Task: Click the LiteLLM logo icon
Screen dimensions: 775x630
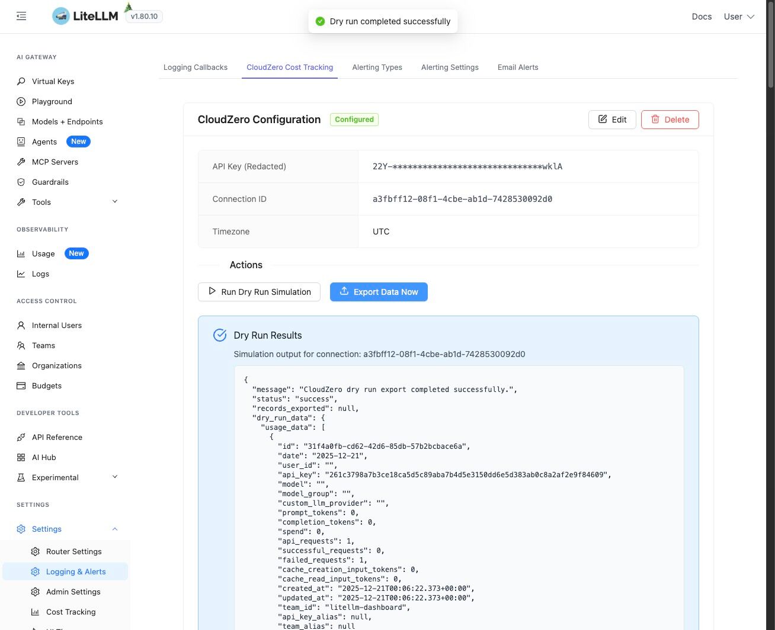Action: (x=60, y=17)
